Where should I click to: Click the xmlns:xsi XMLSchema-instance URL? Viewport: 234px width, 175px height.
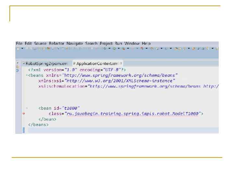pos(120,81)
